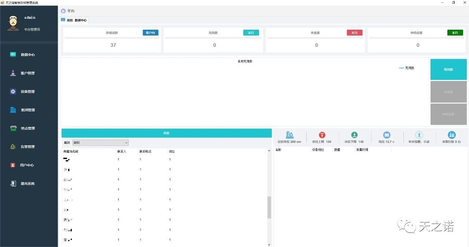Screen dimensions: 469x247
Task: Open 数据中心 from the sidebar icon
Action: tap(13, 55)
